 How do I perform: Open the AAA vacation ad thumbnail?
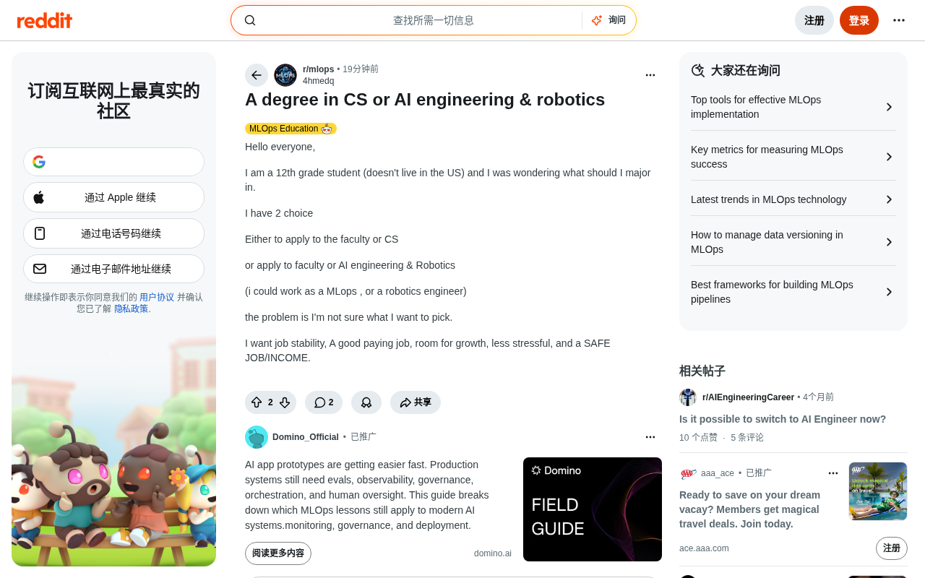click(x=878, y=491)
